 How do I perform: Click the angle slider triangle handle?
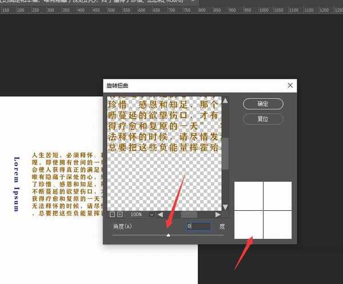tap(168, 234)
